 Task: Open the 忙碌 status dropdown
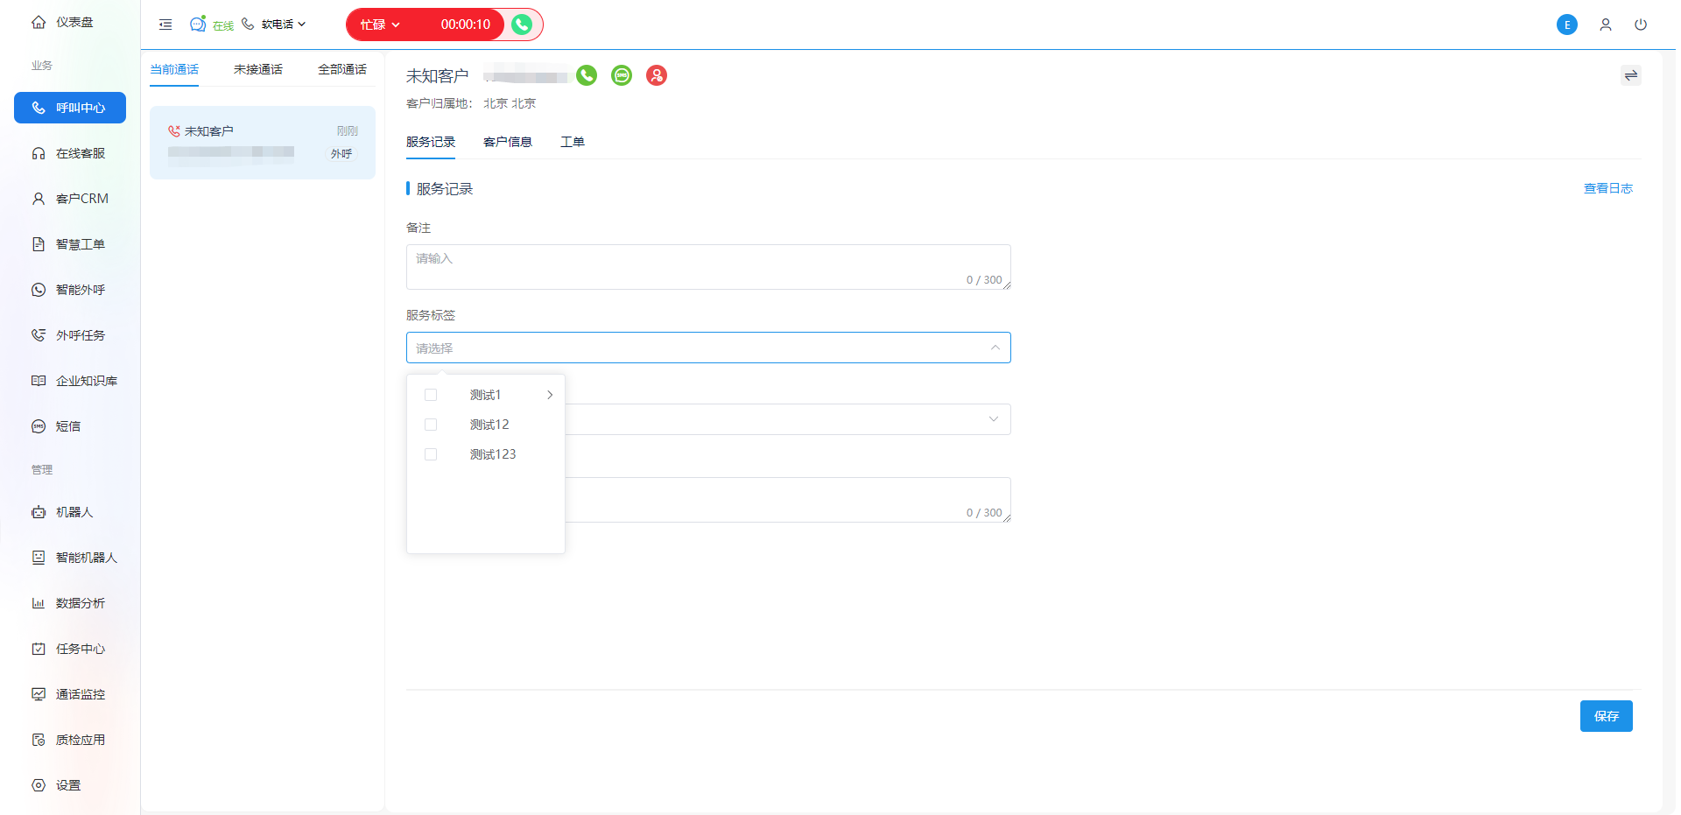380,25
